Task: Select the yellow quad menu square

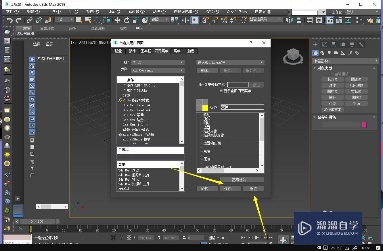Action: coord(205,108)
